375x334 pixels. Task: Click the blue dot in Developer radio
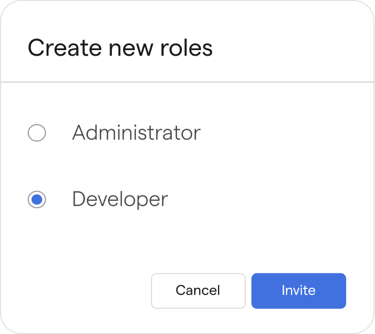click(37, 200)
